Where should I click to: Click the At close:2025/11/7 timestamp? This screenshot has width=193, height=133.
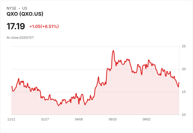pyautogui.click(x=20, y=38)
